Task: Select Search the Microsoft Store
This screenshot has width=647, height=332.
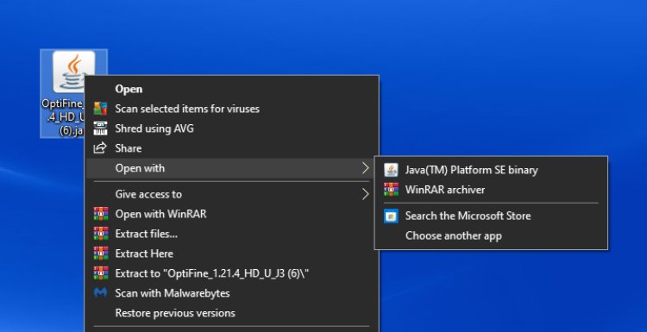Action: point(491,216)
